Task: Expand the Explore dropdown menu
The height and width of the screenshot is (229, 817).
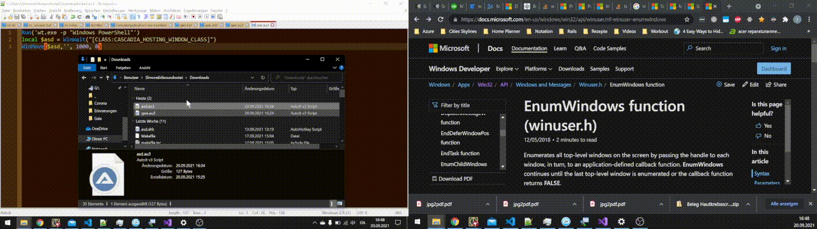Action: tap(507, 69)
